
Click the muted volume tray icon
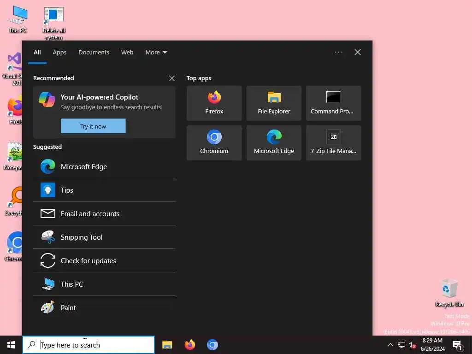tap(412, 345)
